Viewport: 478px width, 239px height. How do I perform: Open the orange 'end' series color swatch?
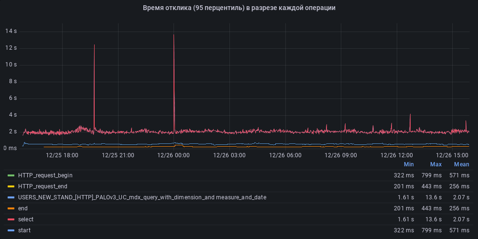[x=11, y=208]
